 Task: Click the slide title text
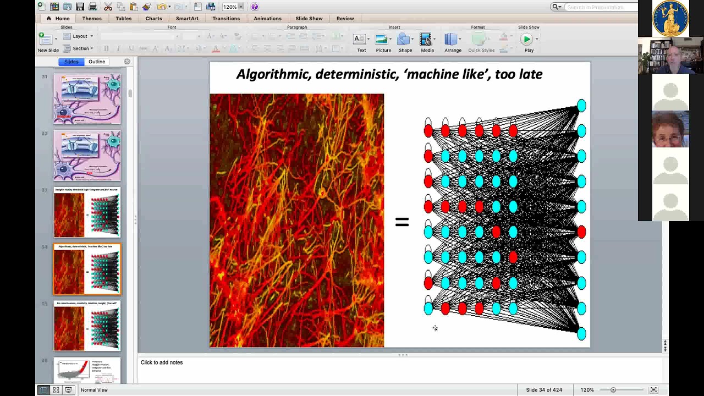point(389,74)
